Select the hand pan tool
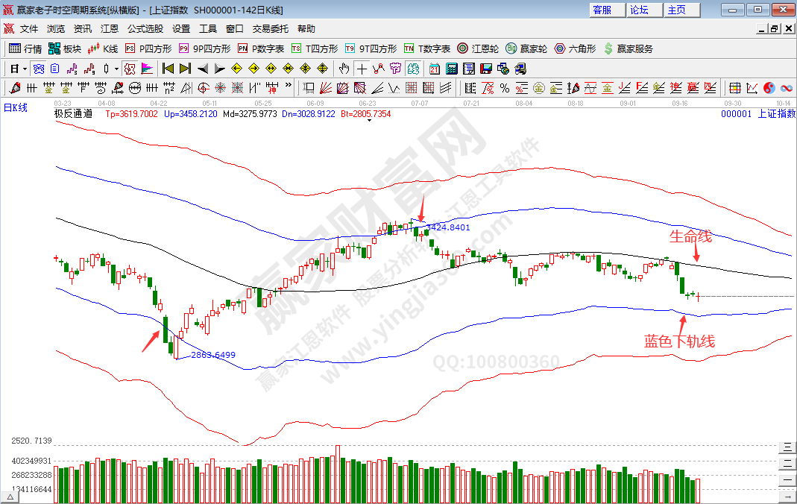This screenshot has width=797, height=504. pos(344,69)
